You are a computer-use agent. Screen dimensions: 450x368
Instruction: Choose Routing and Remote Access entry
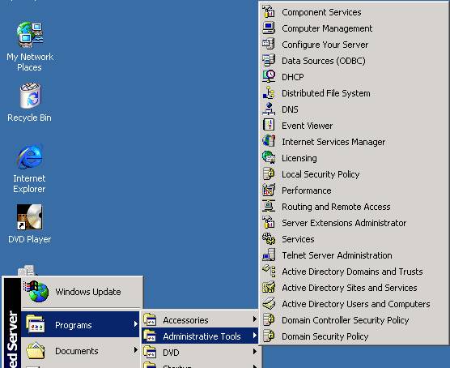pyautogui.click(x=354, y=207)
